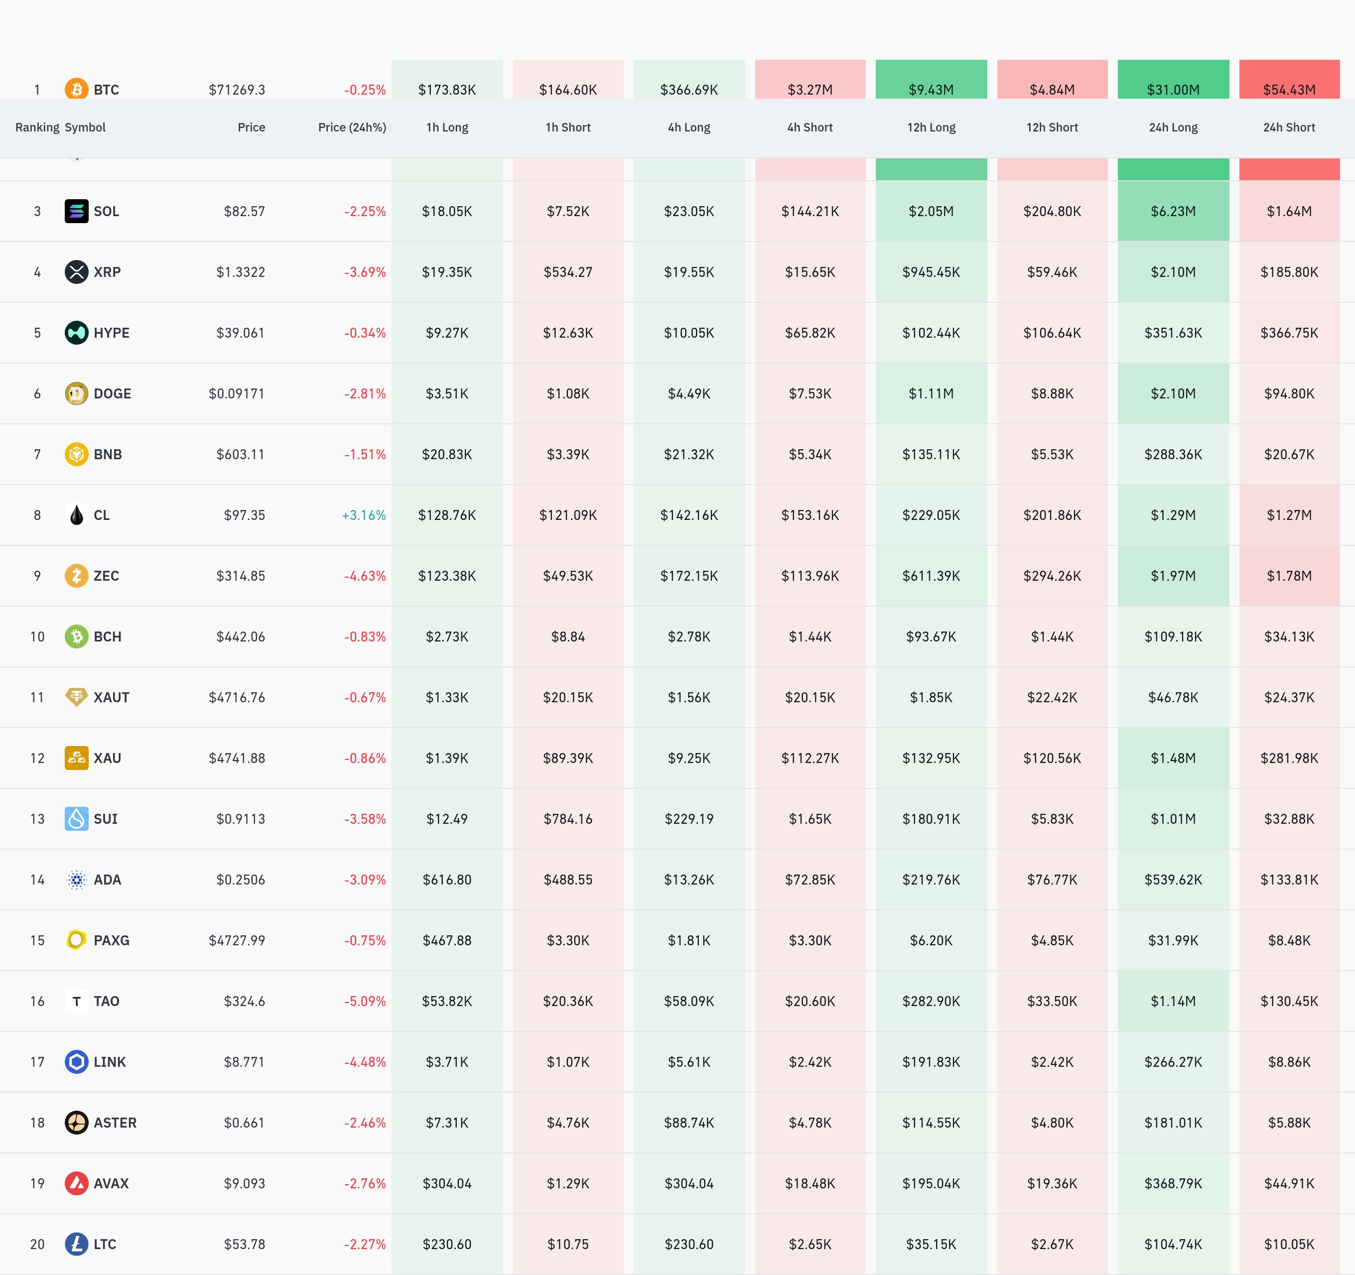Click BTC 24h Short $54.43M cell
The image size is (1355, 1275).
coord(1289,89)
